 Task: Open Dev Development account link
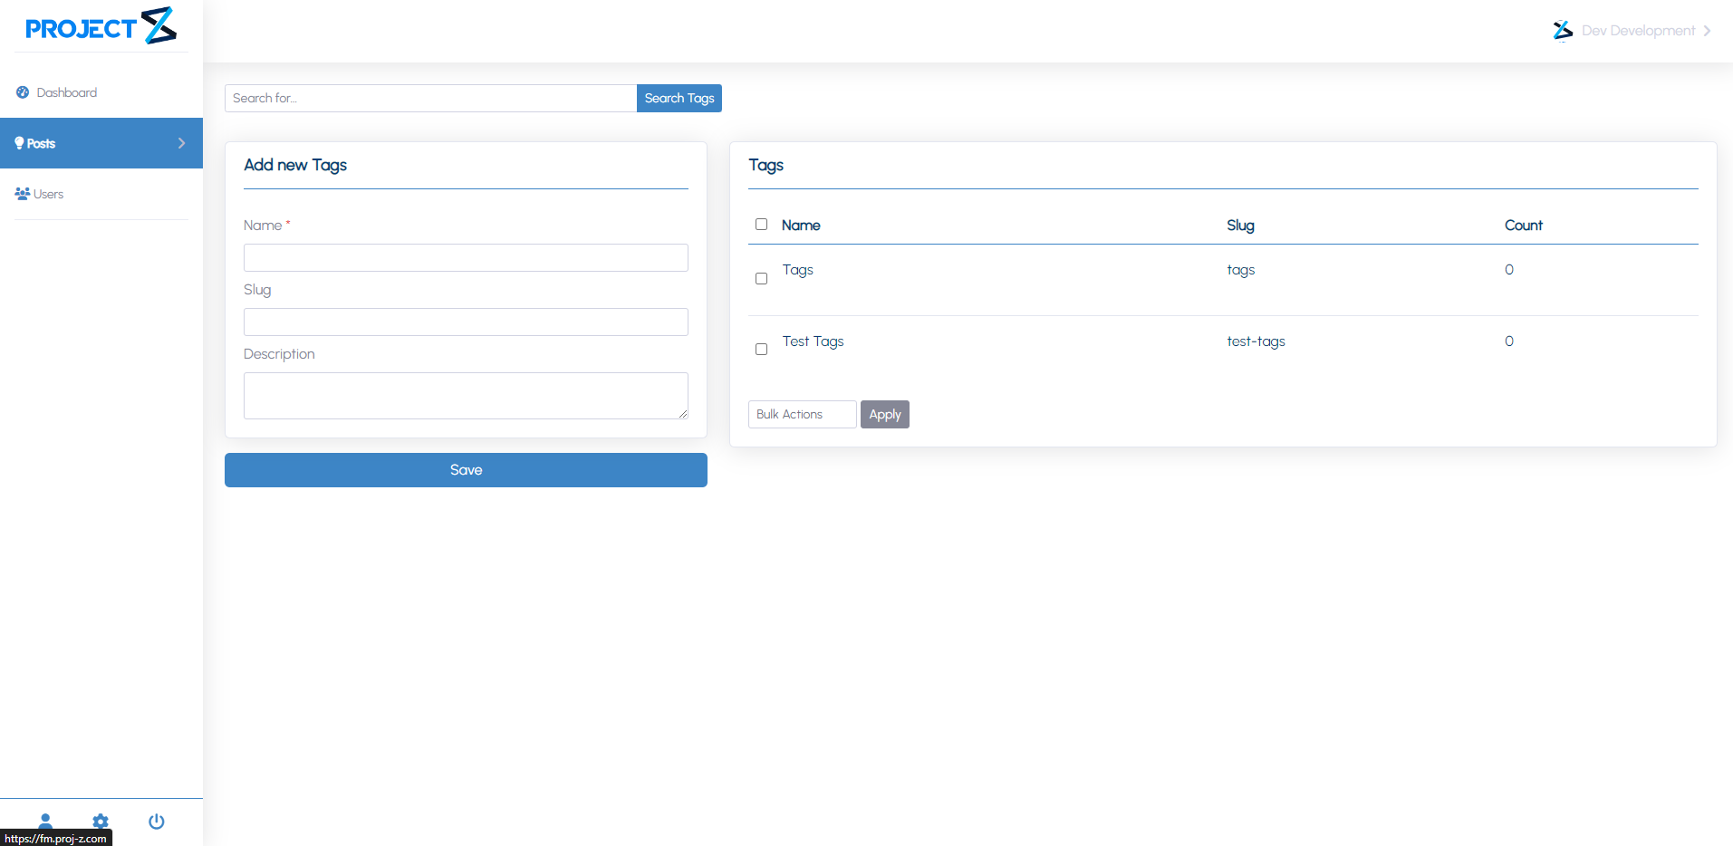(1638, 31)
